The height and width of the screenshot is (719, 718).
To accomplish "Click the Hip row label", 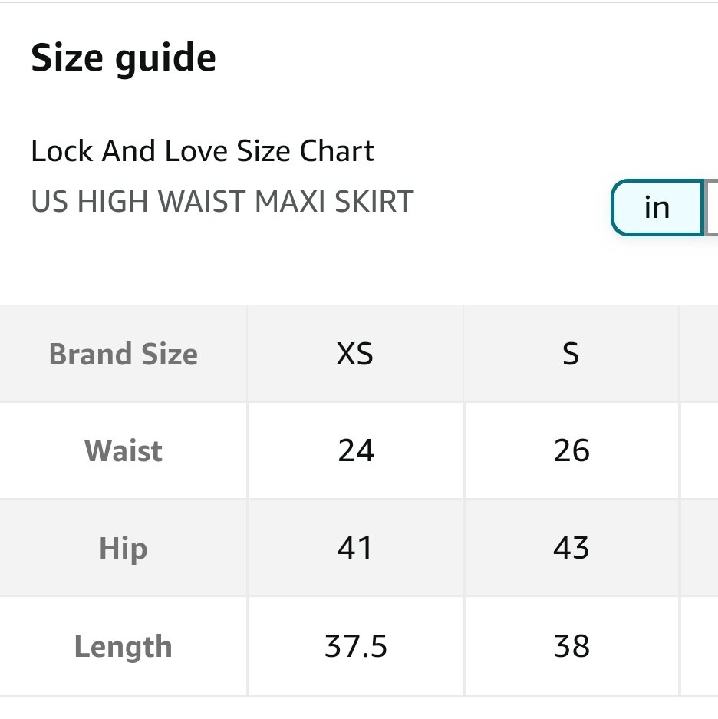I will click(124, 548).
